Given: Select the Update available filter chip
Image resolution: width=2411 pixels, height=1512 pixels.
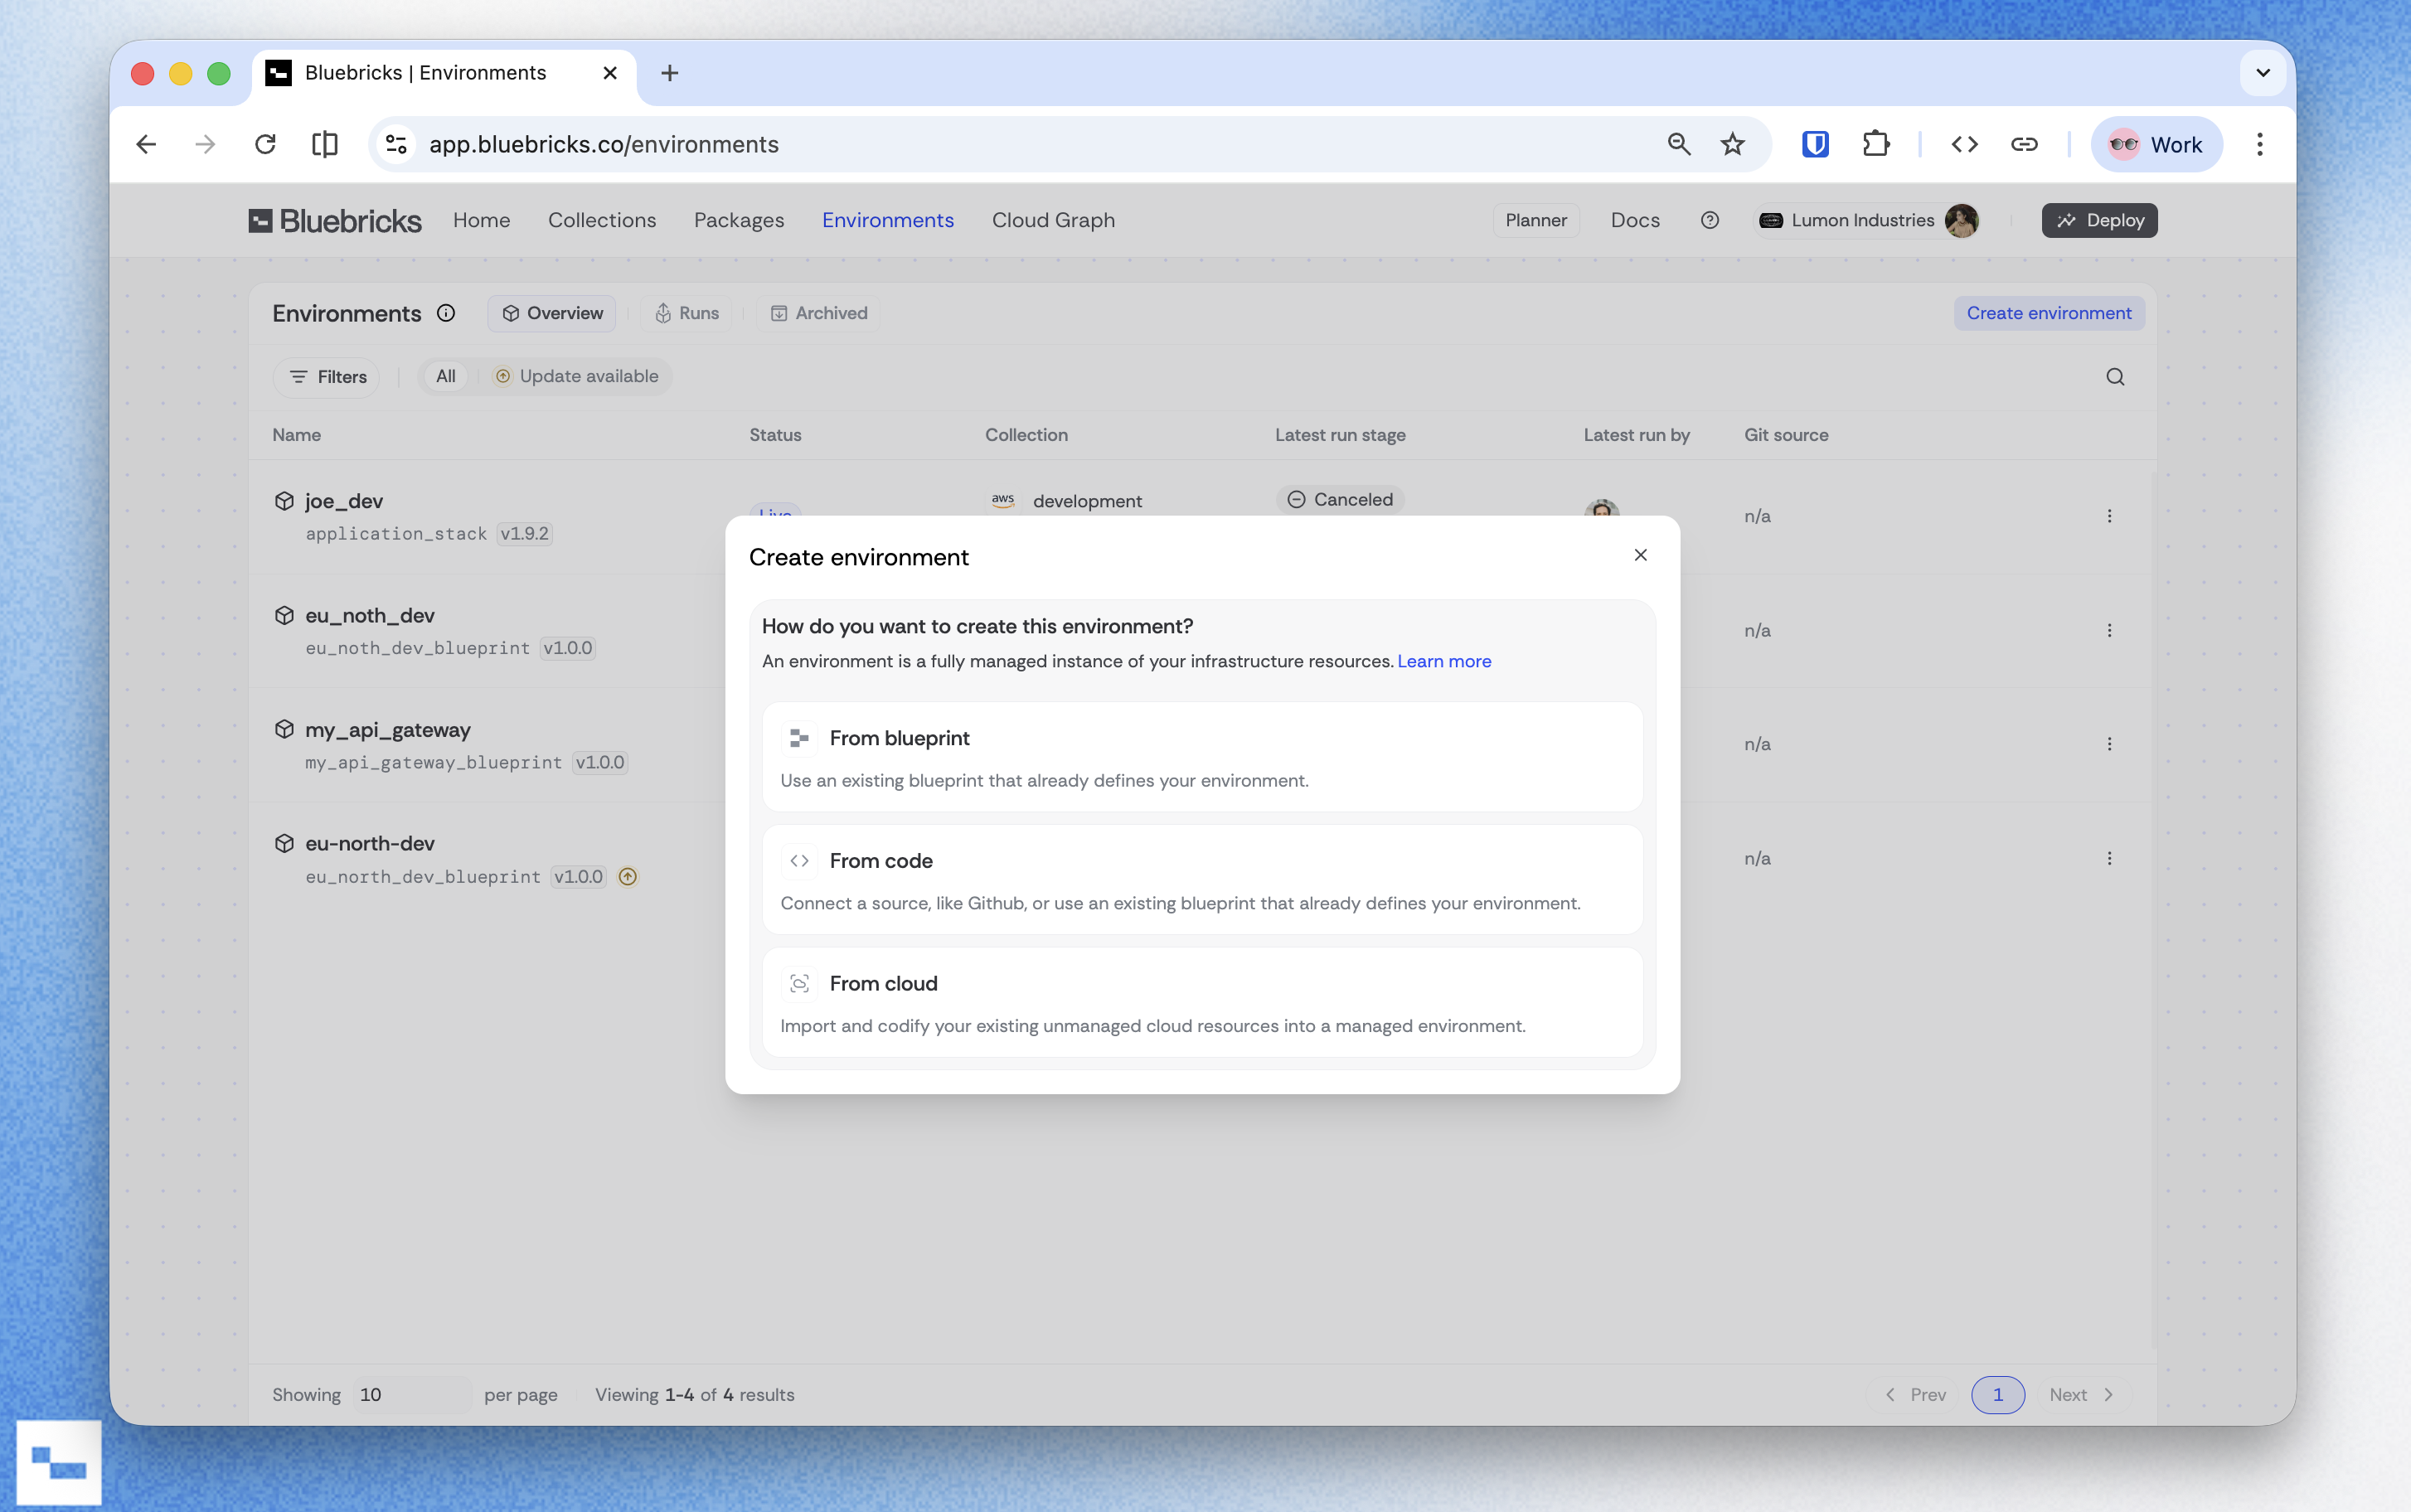Looking at the screenshot, I should (577, 376).
